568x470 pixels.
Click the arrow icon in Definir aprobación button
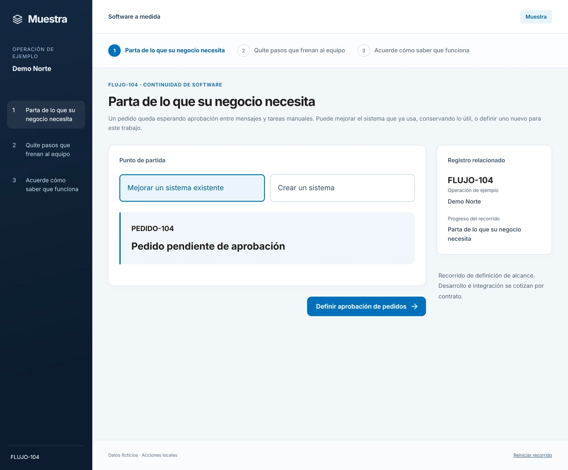[414, 306]
